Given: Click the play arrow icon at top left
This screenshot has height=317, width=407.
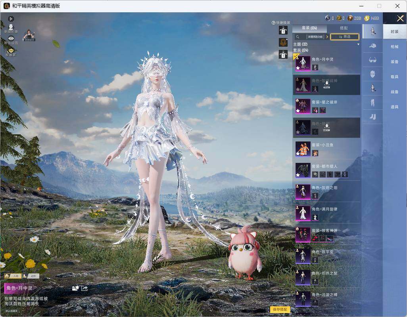Looking at the screenshot, I should pos(11,19).
